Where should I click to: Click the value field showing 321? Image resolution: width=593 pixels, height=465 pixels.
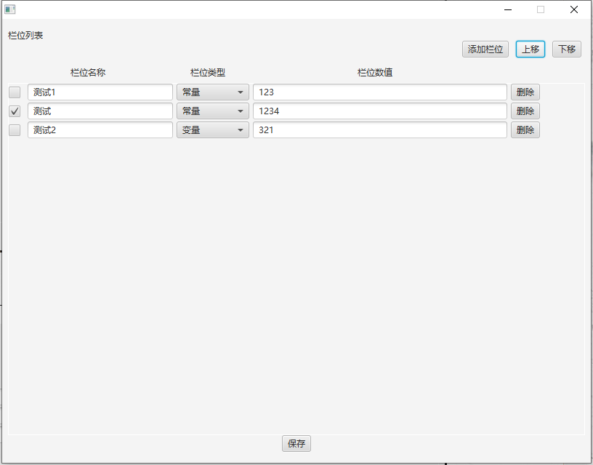(x=379, y=130)
